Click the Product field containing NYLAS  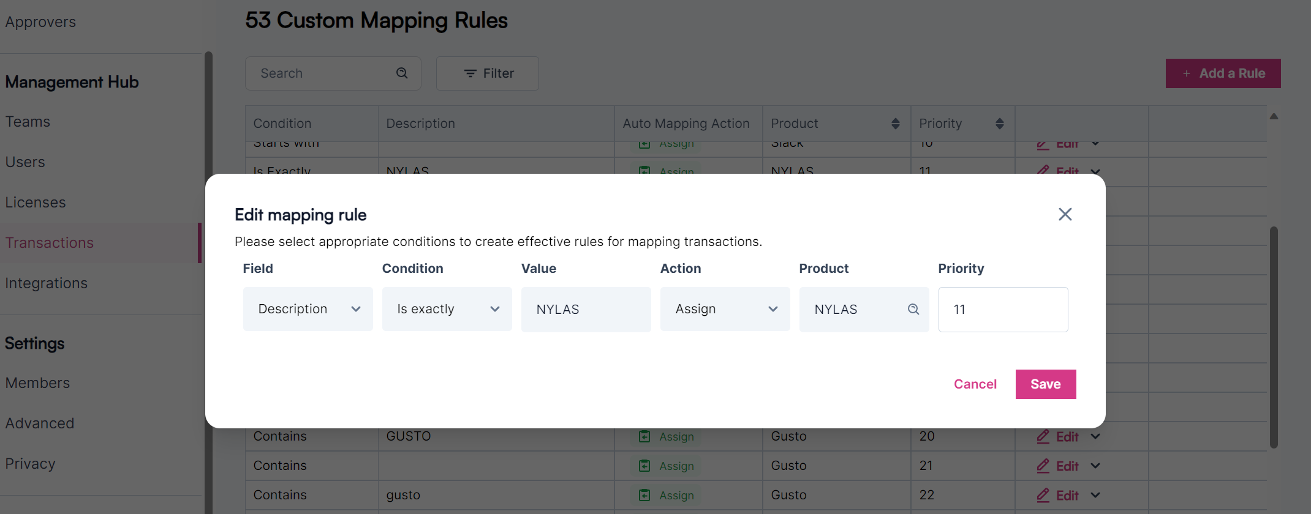(864, 309)
